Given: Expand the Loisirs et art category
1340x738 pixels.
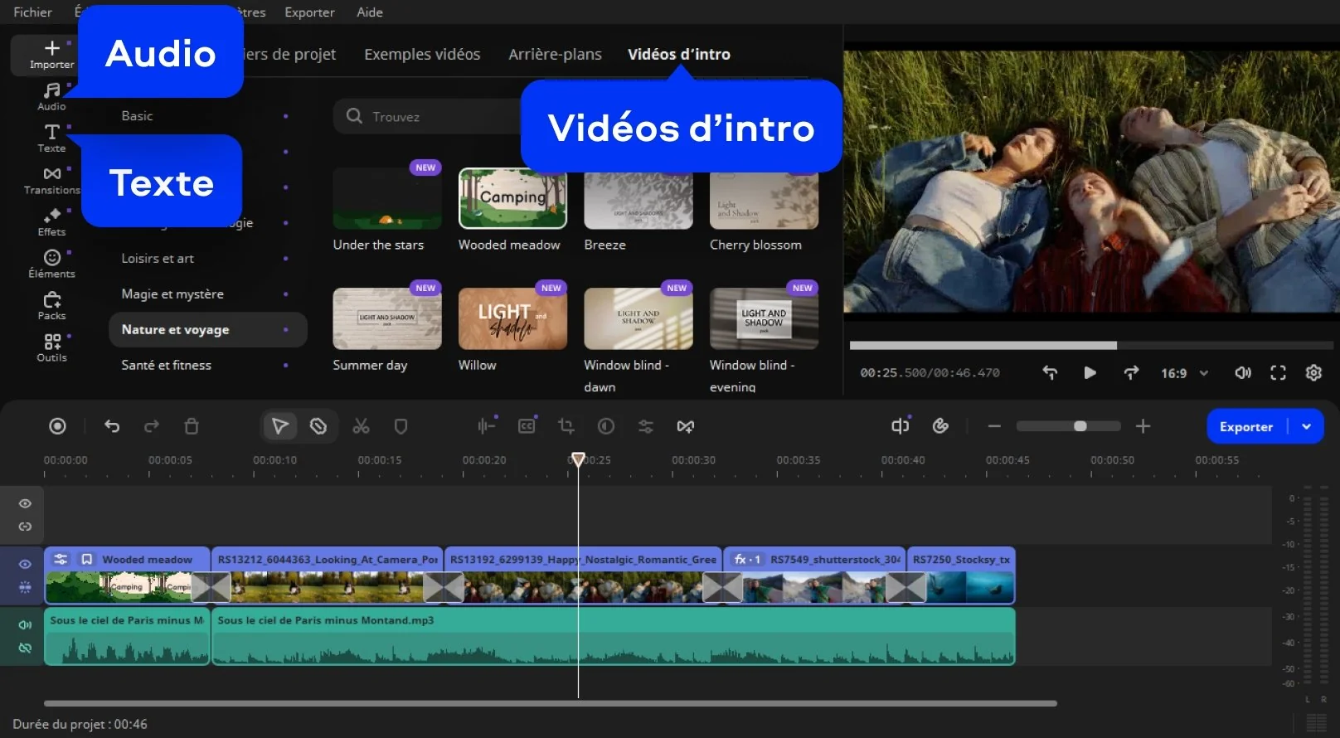Looking at the screenshot, I should pos(158,259).
